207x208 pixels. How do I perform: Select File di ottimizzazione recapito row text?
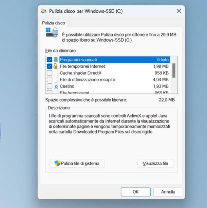coord(88,80)
